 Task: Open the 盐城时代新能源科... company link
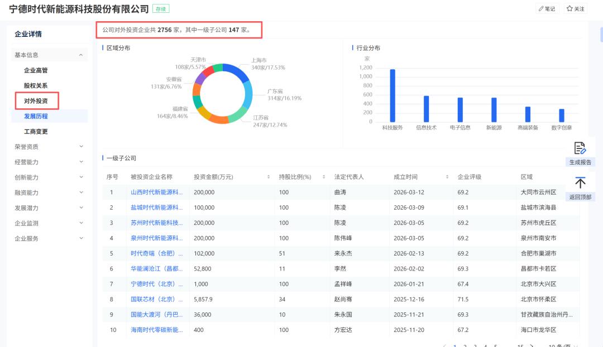coord(156,208)
